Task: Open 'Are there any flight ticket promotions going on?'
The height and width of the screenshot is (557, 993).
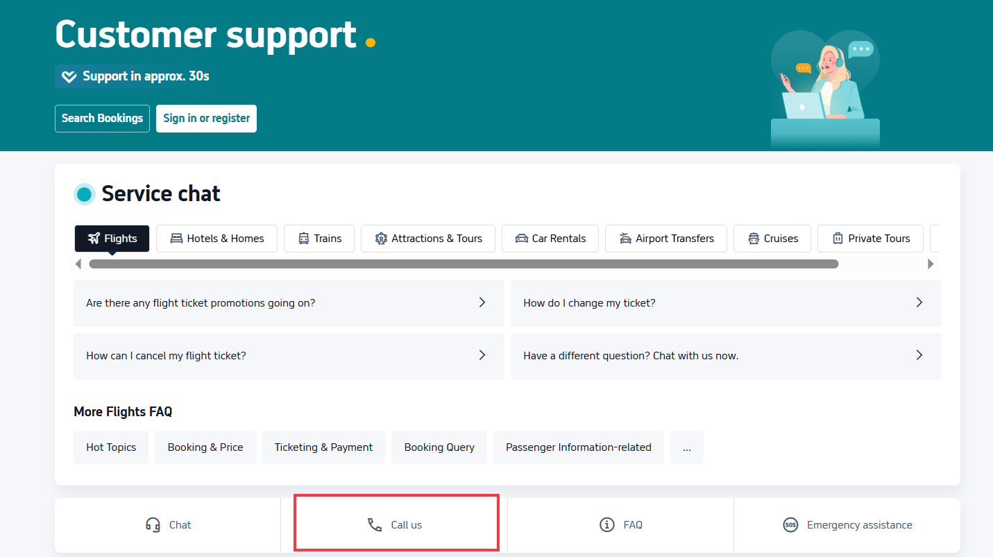Action: (x=289, y=303)
